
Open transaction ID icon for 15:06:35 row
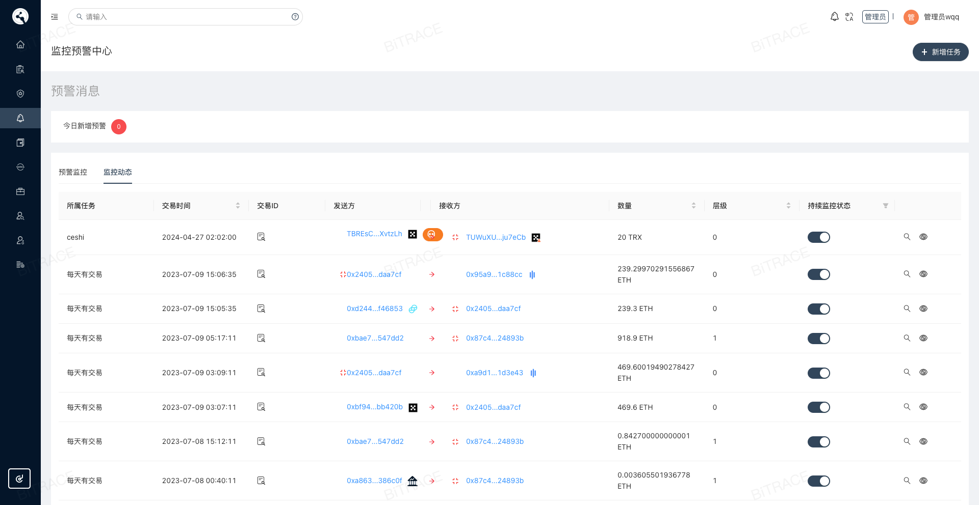[x=261, y=274]
